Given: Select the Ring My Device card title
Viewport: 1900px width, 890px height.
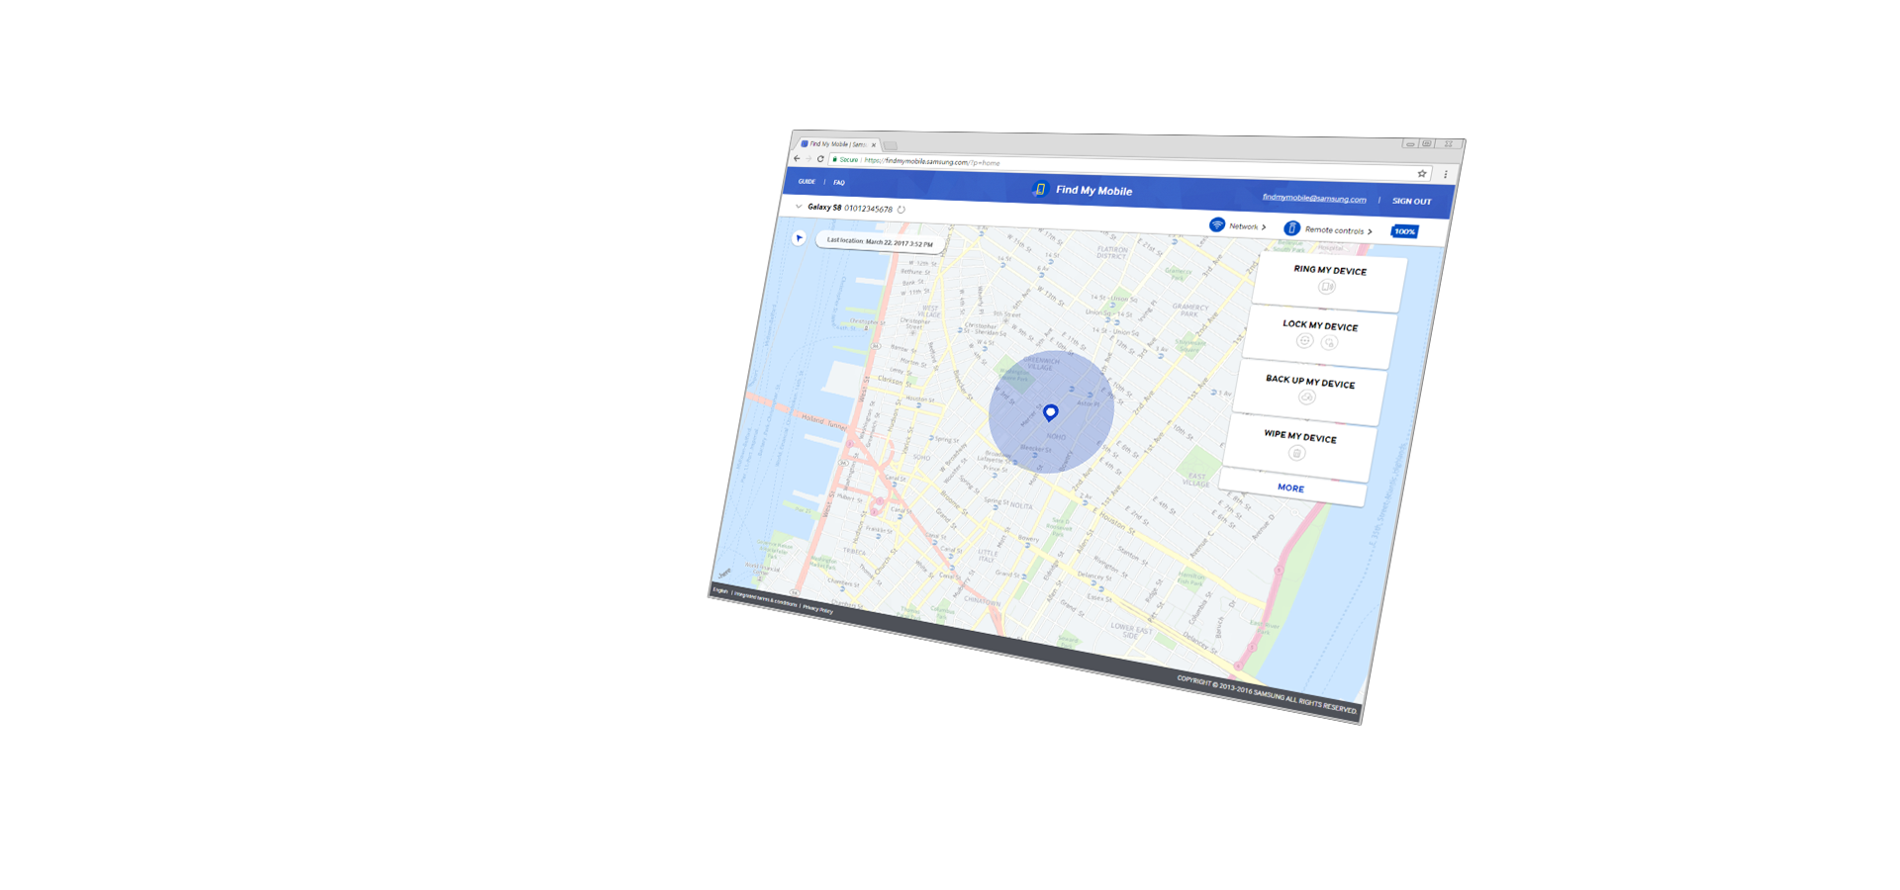Looking at the screenshot, I should 1330,270.
